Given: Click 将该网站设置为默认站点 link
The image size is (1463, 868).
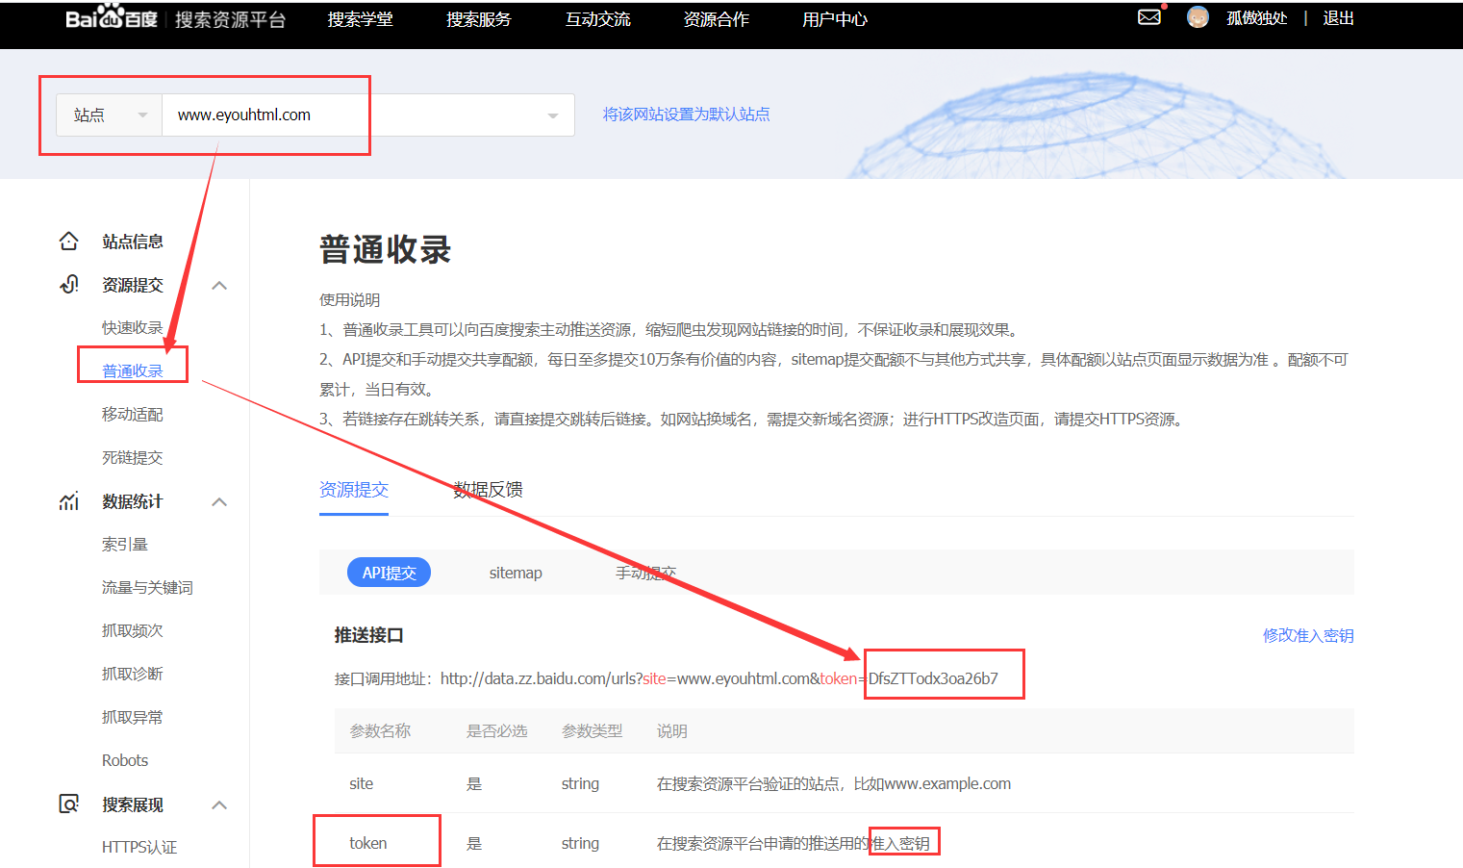Looking at the screenshot, I should 686,114.
